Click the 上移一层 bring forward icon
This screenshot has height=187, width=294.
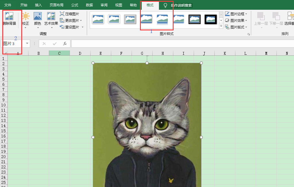(261, 16)
